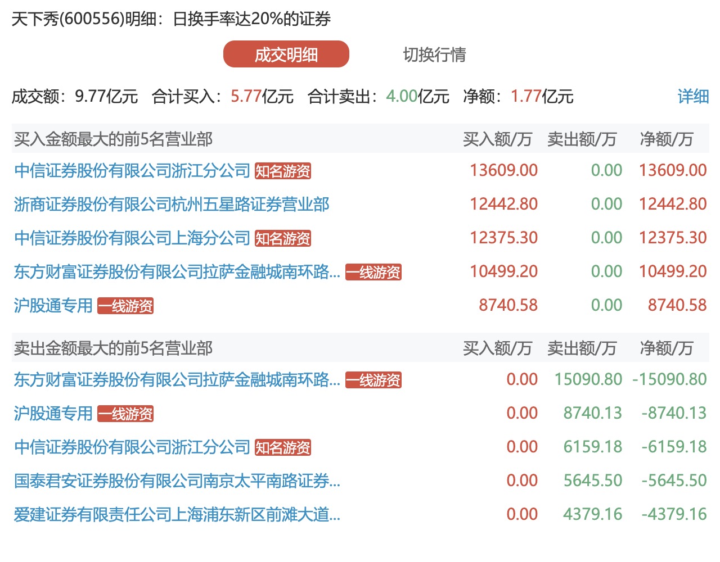The image size is (720, 562).
Task: Select the 成交明细 tab
Action: click(x=286, y=55)
